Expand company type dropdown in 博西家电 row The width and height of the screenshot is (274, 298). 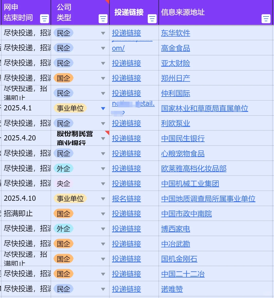pyautogui.click(x=103, y=229)
